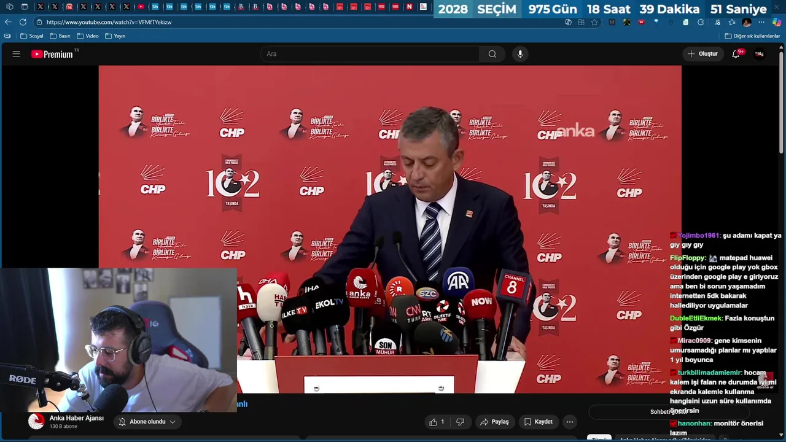Screen dimensions: 786x442
Task: Start voice search with the microphone
Action: pos(520,54)
